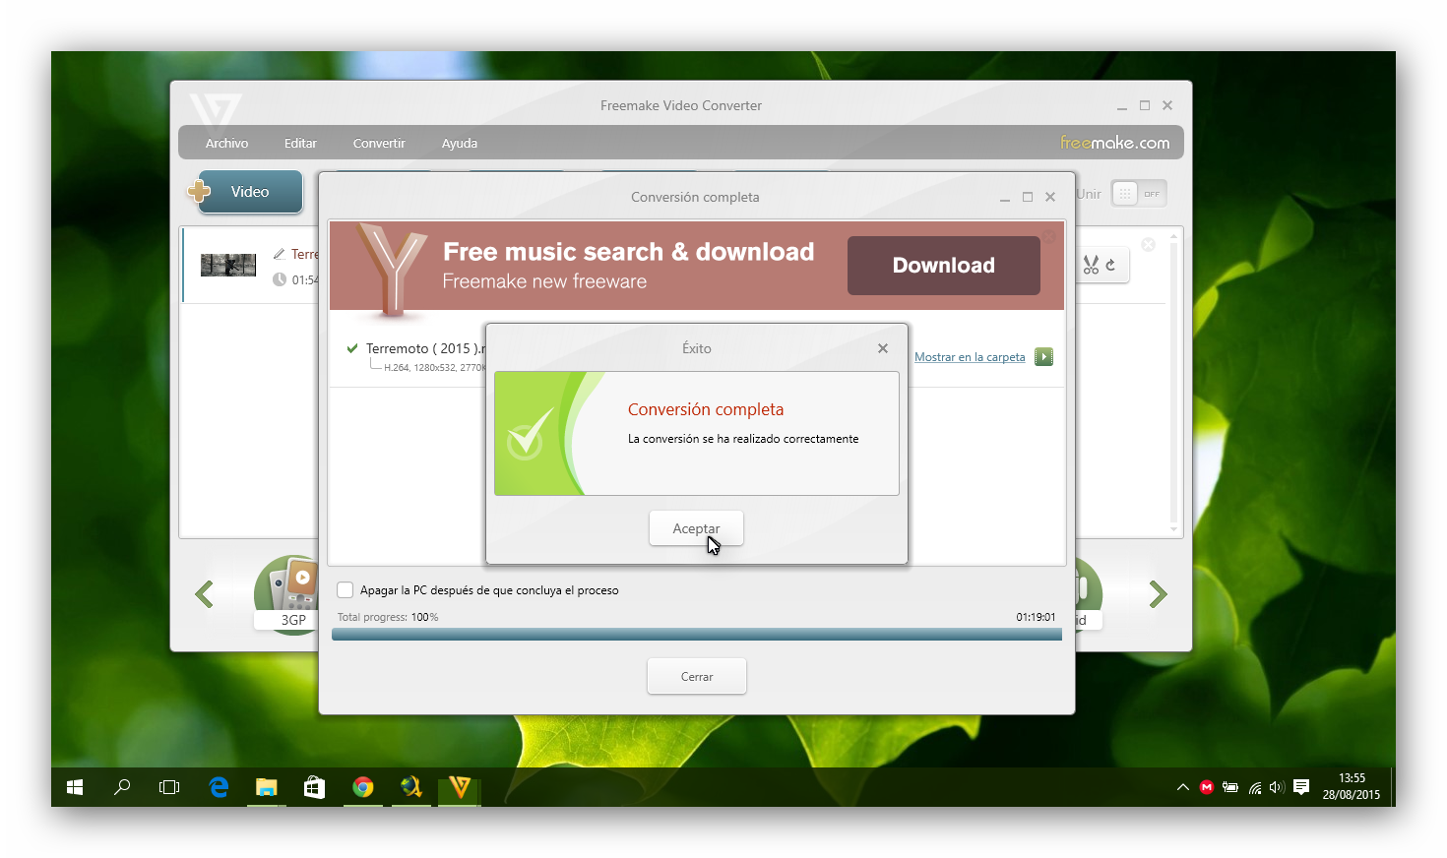Open taskbar Search

point(122,787)
